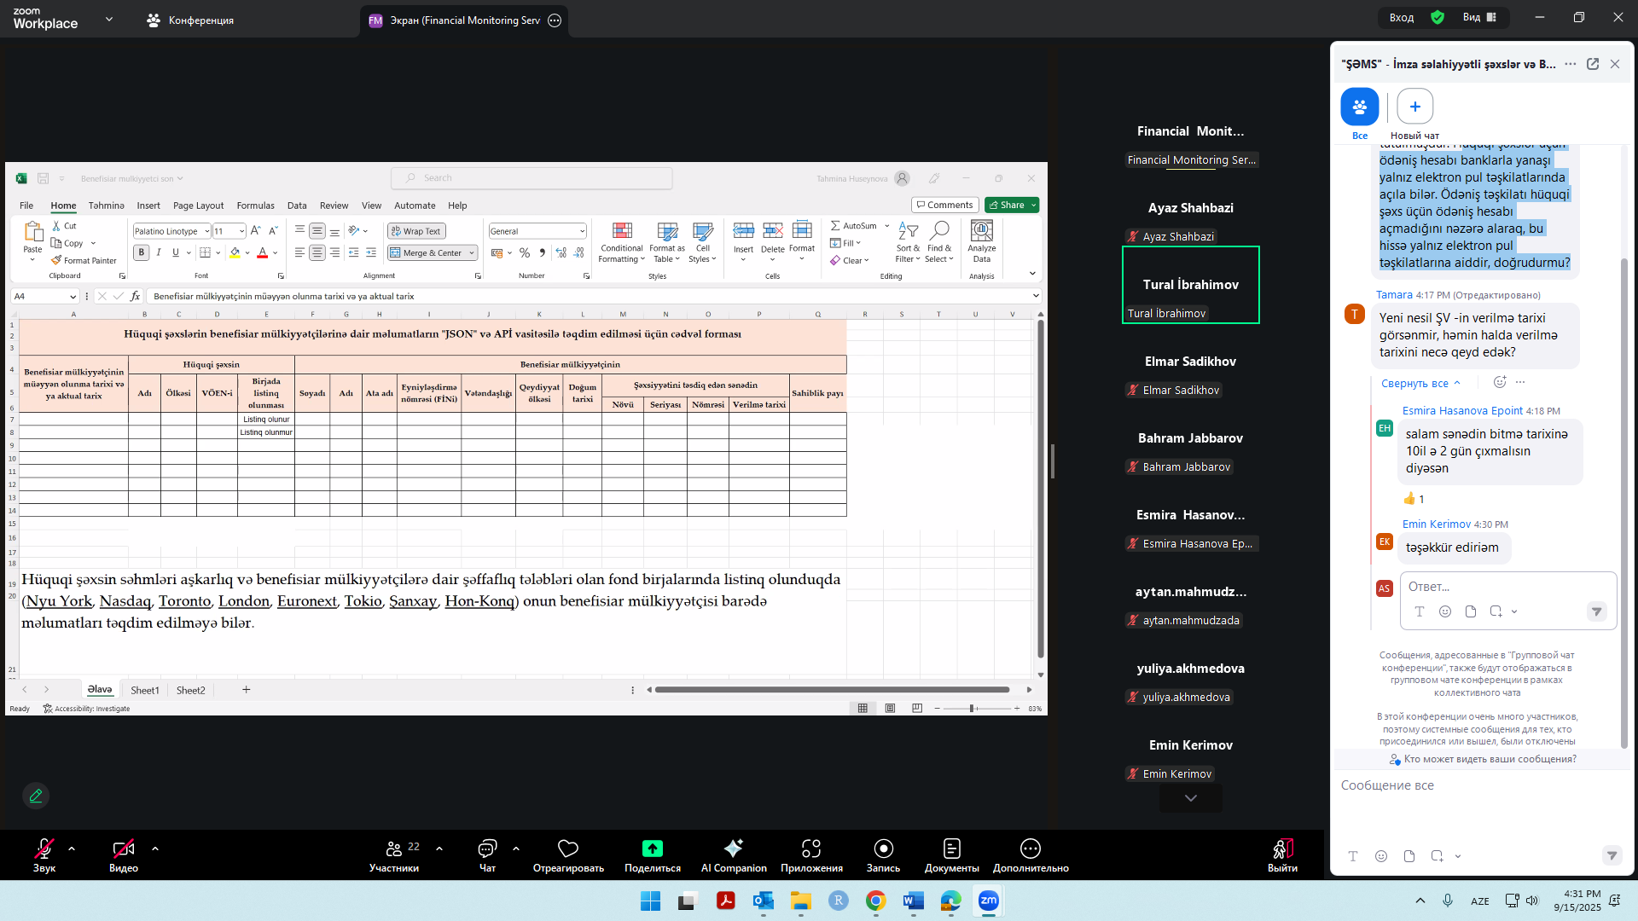Click Новый чат plus button
The image size is (1638, 921).
[1414, 107]
